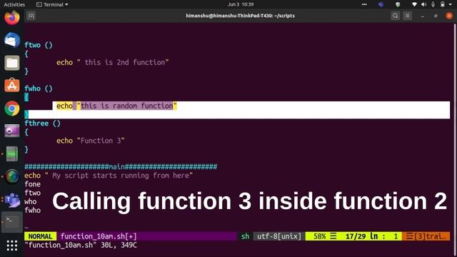This screenshot has height=257, width=457.
Task: Click the highlighted opening brace under fwho
Action: (26, 97)
